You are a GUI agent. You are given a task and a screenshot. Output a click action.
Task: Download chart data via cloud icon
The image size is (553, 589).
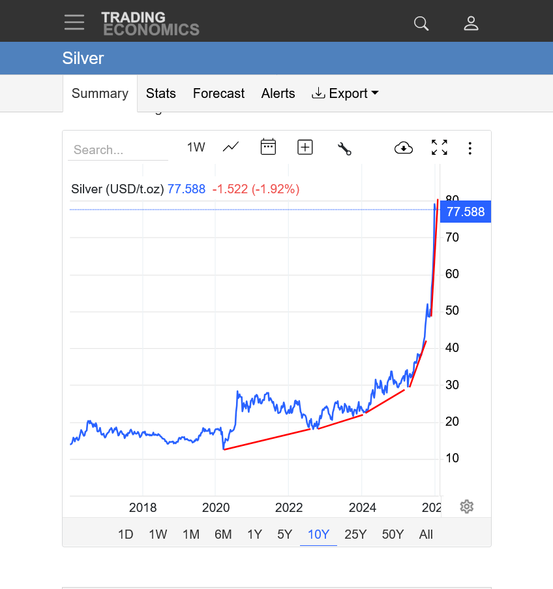click(x=404, y=148)
